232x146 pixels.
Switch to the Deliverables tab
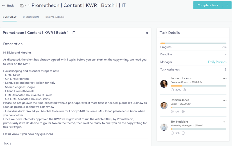[55, 17]
